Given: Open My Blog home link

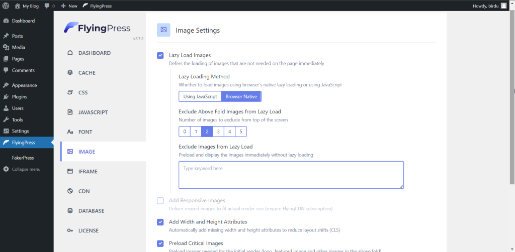Looking at the screenshot, I should click(27, 6).
